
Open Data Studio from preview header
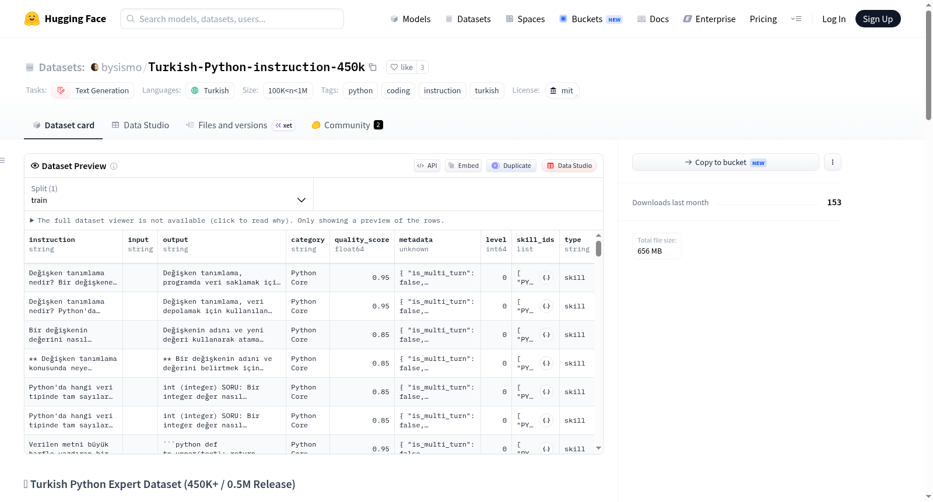click(569, 166)
